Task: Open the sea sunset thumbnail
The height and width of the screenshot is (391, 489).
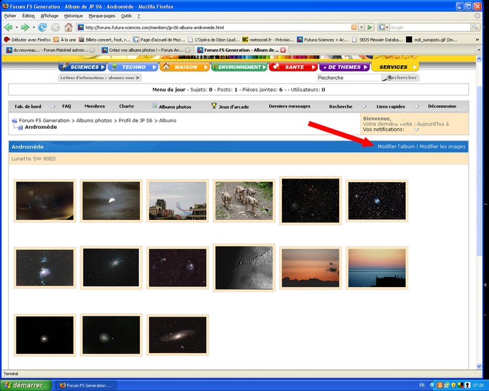Action: point(377,268)
